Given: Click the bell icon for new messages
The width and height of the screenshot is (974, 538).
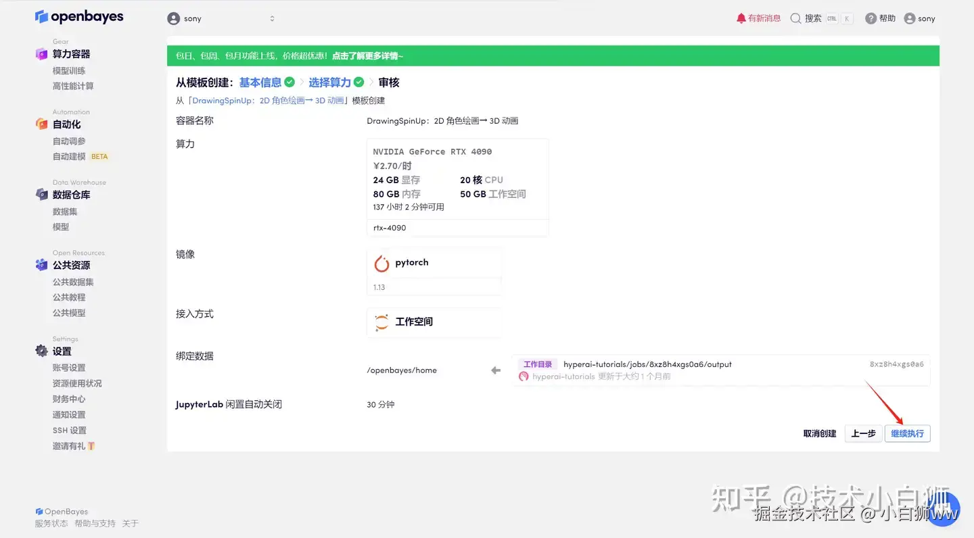Looking at the screenshot, I should tap(741, 18).
